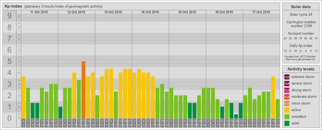Click the 0-3 hour label under 11 Oct
Screen dimensions: 322x130
click(x=23, y=123)
